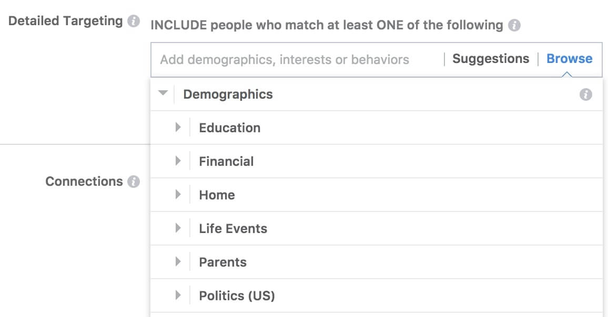Collapse the Demographics category arrow

(x=163, y=93)
